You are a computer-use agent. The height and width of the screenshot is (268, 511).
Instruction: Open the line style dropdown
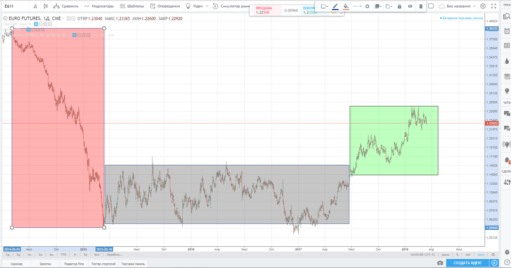356,6
